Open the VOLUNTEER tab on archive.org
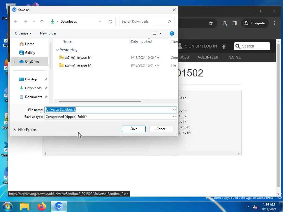The width and height of the screenshot is (283, 212). coord(208,57)
